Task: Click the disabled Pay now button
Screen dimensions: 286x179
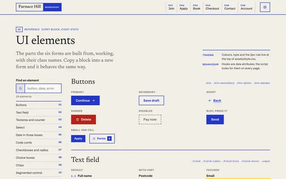Action: pyautogui.click(x=150, y=119)
